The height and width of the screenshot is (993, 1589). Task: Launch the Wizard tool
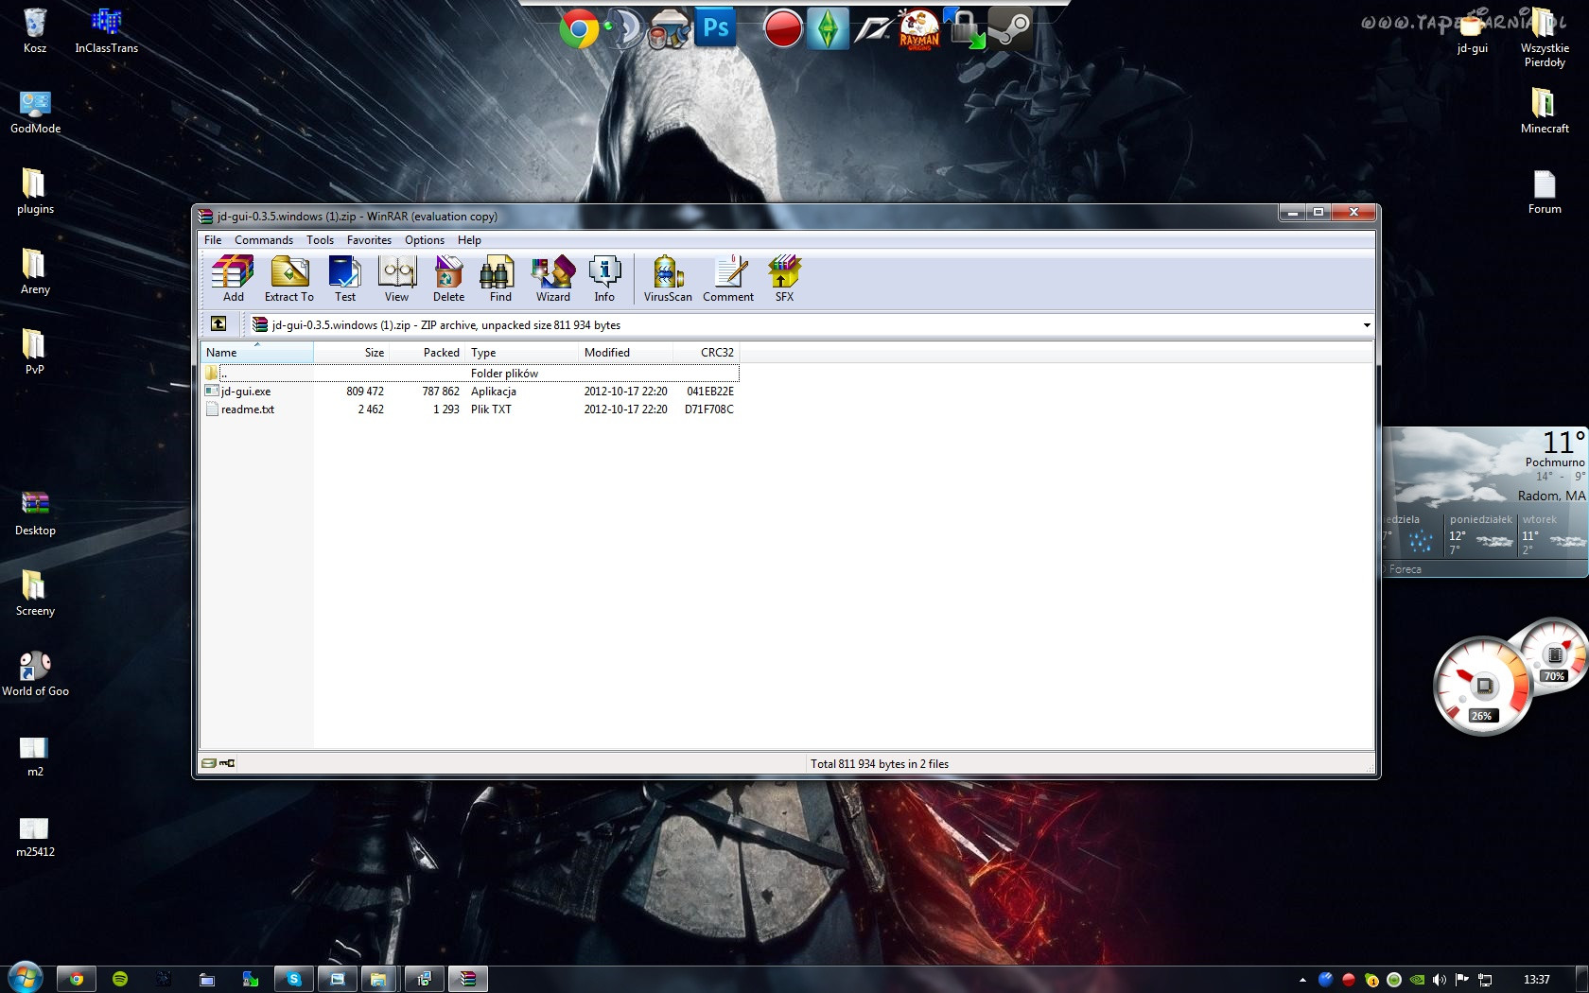(x=553, y=279)
